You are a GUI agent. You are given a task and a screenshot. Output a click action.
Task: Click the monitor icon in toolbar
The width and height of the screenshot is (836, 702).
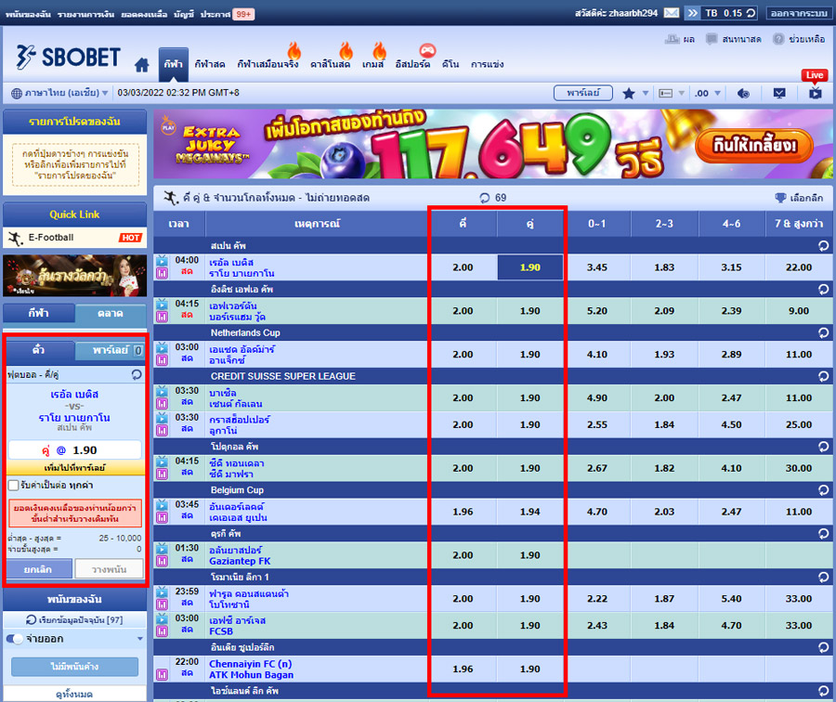779,93
